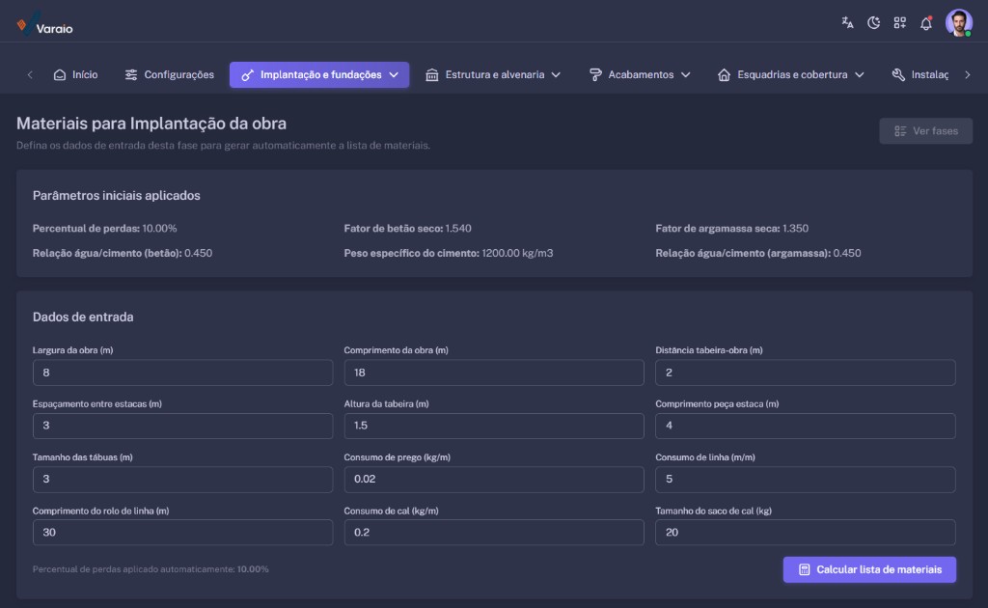Open the notifications bell
This screenshot has height=608, width=988.
(925, 23)
